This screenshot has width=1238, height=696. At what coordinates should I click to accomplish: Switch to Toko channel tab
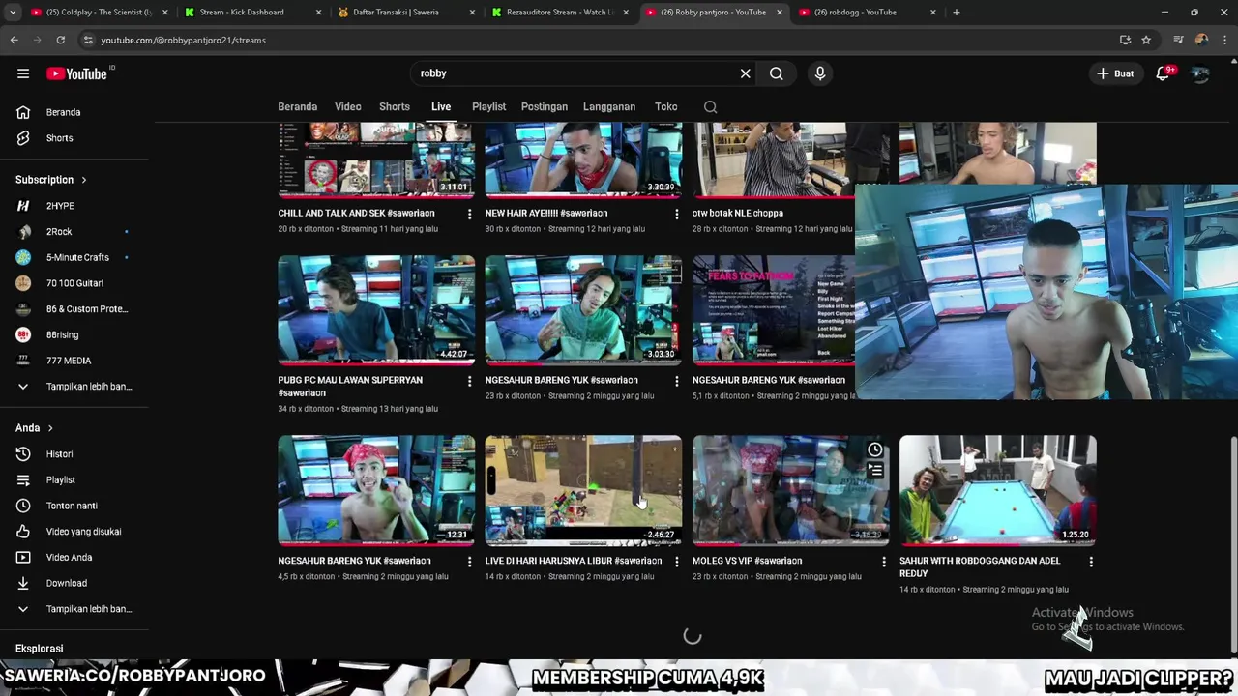[x=665, y=107]
